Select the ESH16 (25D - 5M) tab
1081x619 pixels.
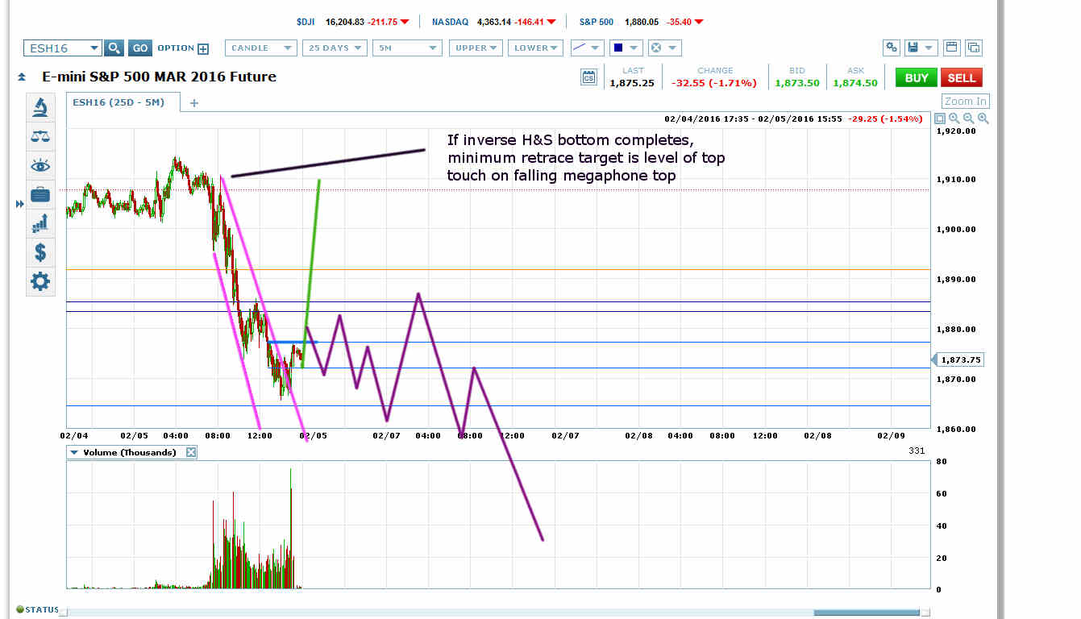point(118,102)
